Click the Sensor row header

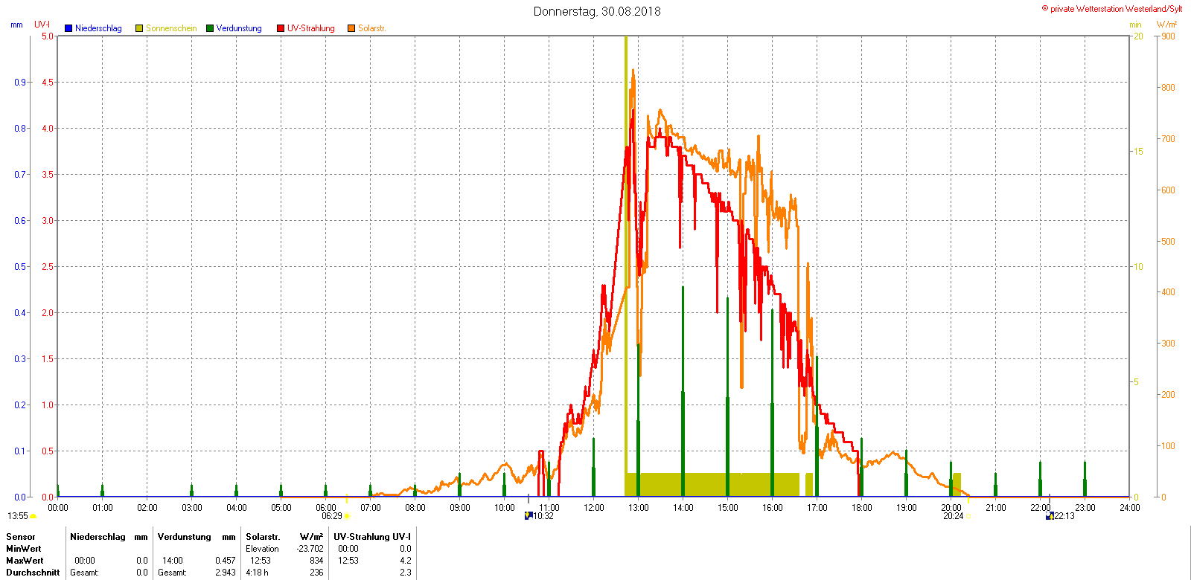pos(21,537)
